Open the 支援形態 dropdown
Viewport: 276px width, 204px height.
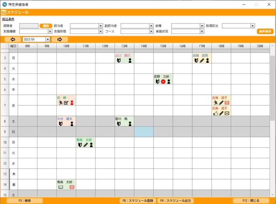pos(101,31)
